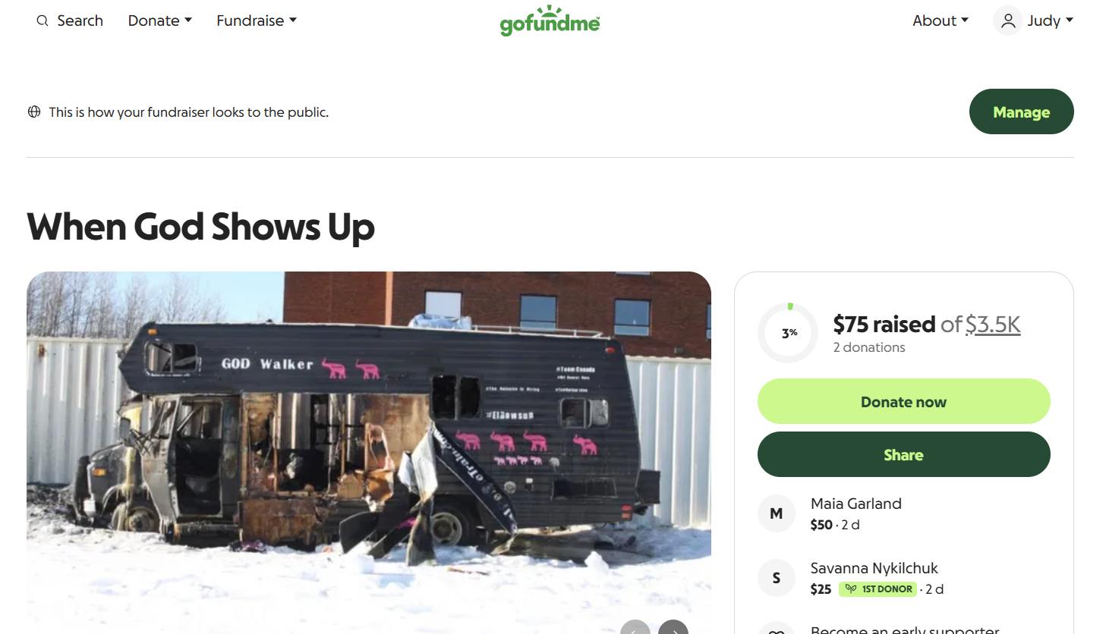1106x634 pixels.
Task: Open the GoFundMe logo home link
Action: 550,20
